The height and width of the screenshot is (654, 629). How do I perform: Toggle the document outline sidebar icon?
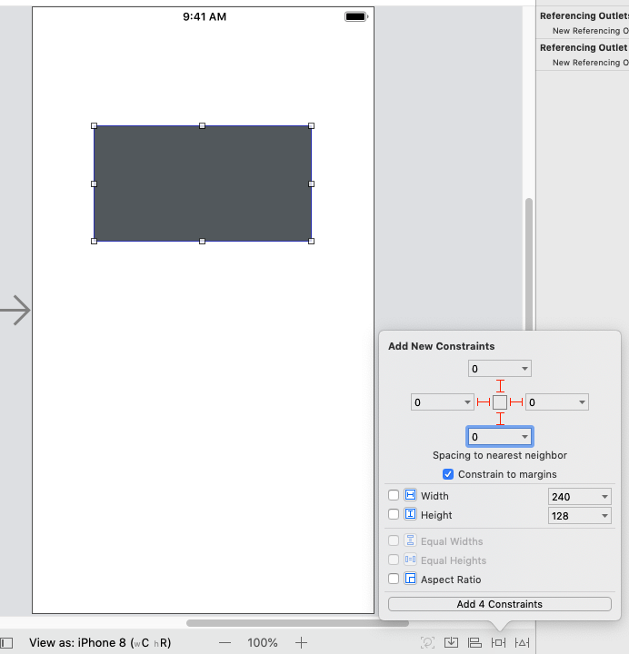tap(7, 642)
